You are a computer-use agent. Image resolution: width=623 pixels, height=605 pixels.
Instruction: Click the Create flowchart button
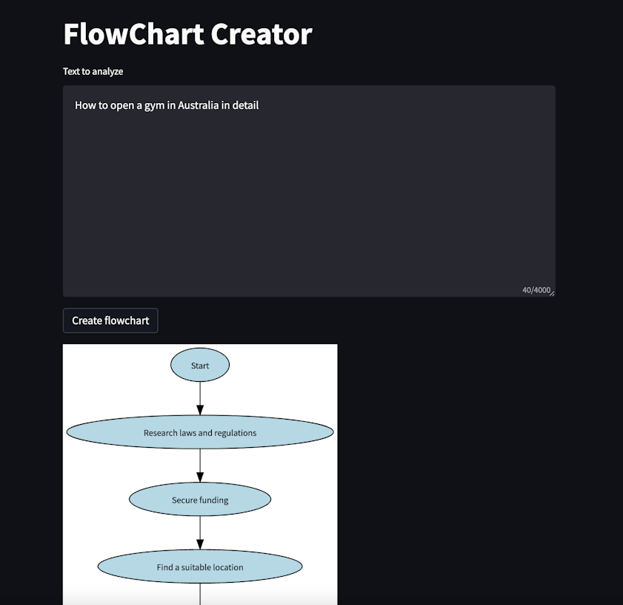[x=110, y=320]
